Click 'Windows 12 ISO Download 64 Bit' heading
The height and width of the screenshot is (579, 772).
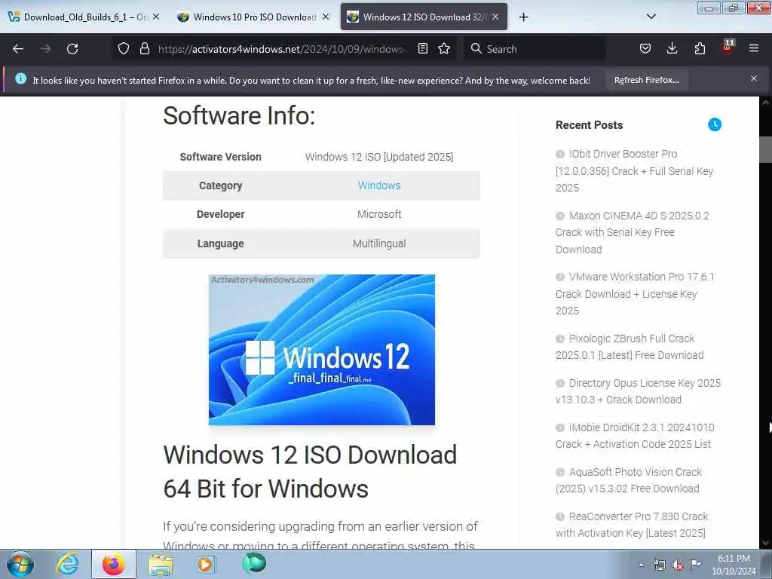pyautogui.click(x=310, y=471)
